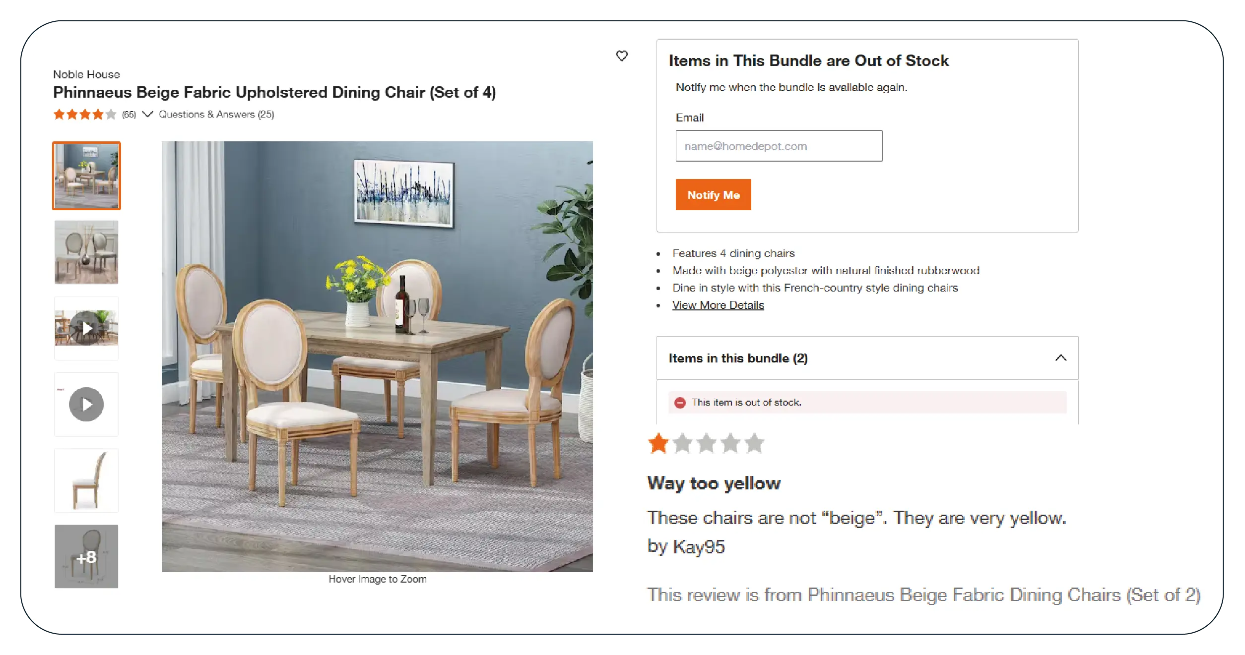Image resolution: width=1245 pixels, height=655 pixels.
Task: Add product to favorites with heart icon
Action: (621, 56)
